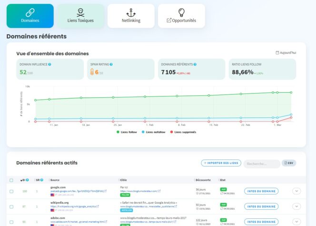Click FOLLOW badge in google.com row

point(125,195)
